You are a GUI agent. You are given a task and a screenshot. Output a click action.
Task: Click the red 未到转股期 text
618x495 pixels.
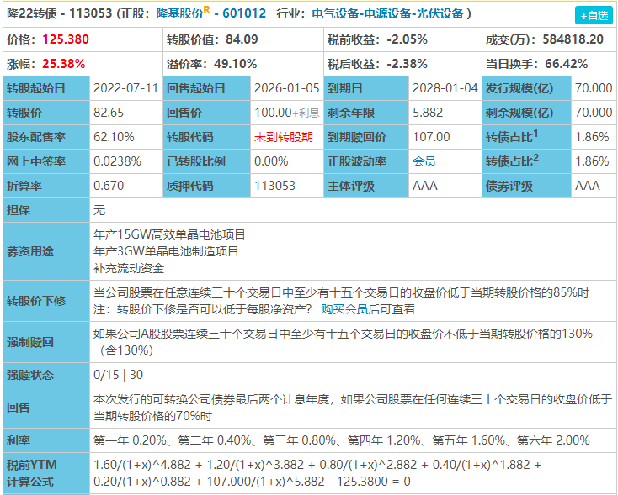click(284, 137)
